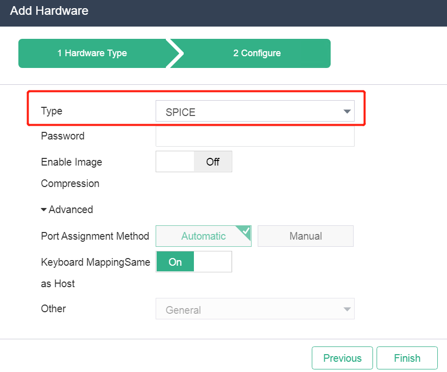Select Manual port assignment method
Image resolution: width=447 pixels, height=372 pixels.
point(306,236)
